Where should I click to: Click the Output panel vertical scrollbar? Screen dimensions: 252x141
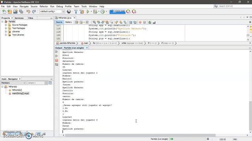250,116
